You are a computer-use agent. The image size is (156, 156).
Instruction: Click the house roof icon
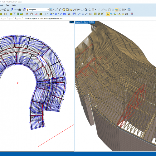(27, 14)
